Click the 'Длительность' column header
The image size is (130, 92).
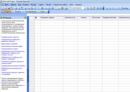pos(70,18)
